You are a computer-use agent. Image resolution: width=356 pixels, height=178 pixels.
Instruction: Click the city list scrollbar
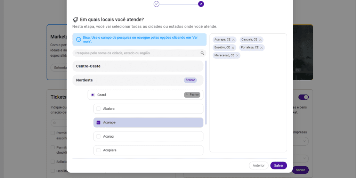click(206, 92)
